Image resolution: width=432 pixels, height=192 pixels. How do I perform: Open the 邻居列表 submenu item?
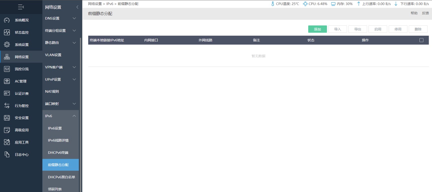61,189
